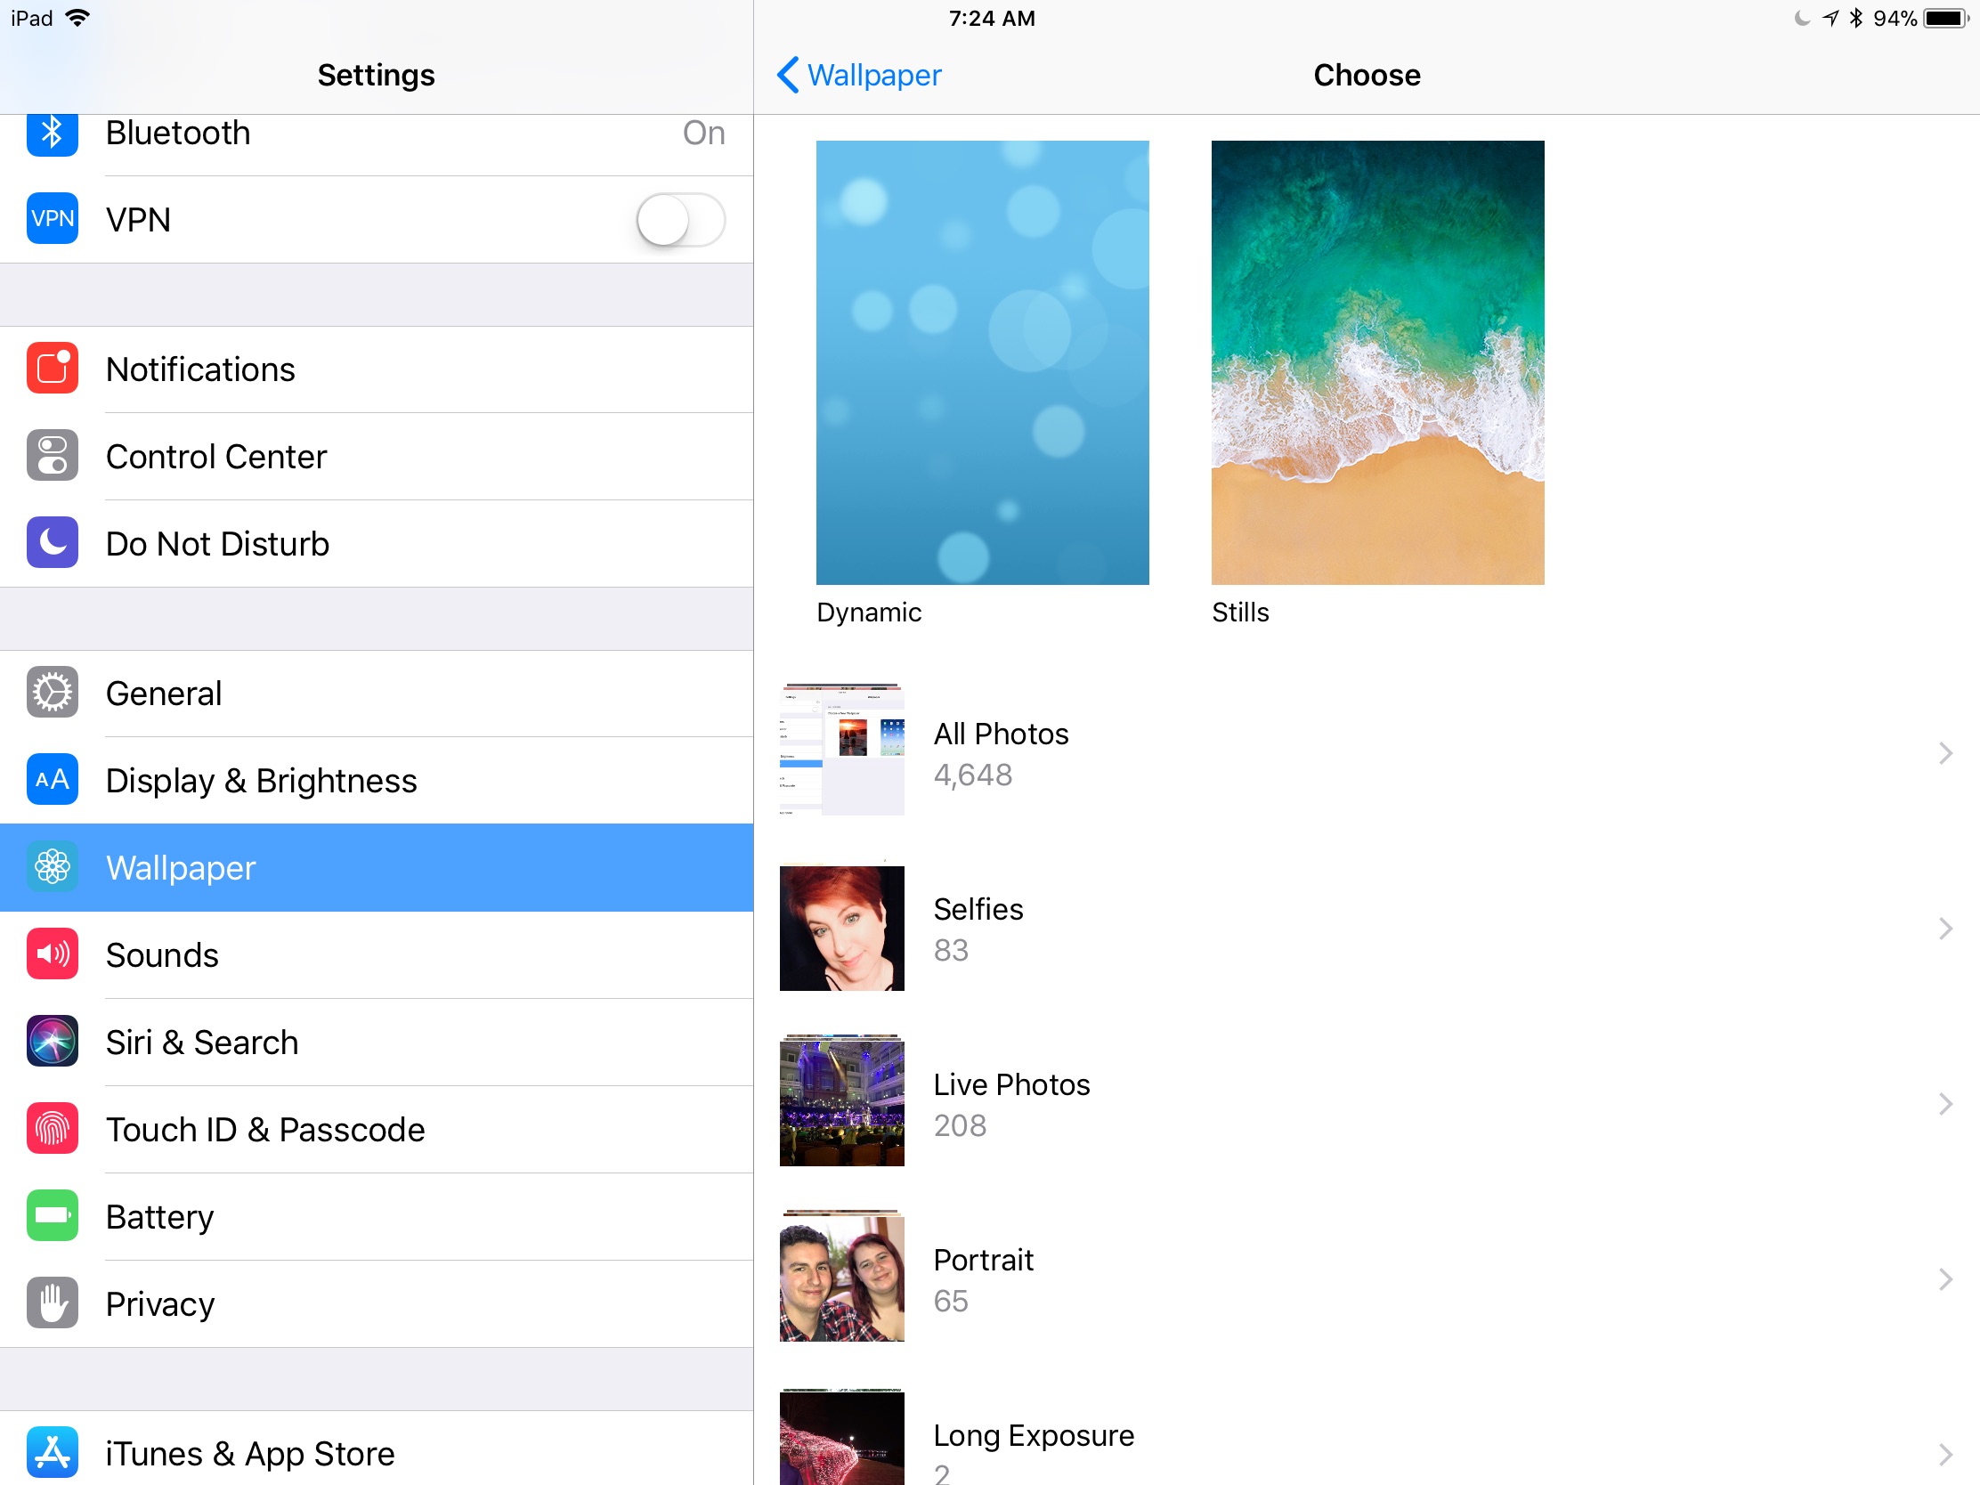Expand the All Photos album chevron
The width and height of the screenshot is (1980, 1485).
pos(1944,753)
